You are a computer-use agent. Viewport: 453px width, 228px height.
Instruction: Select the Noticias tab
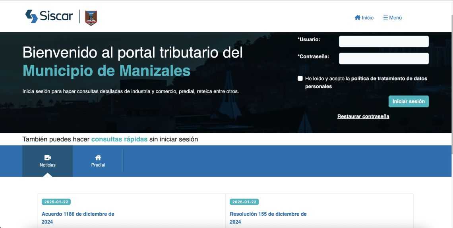48,161
